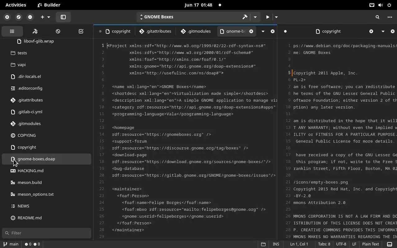397x248 pixels.
Task: Open the Plain Text language selector
Action: (371, 244)
